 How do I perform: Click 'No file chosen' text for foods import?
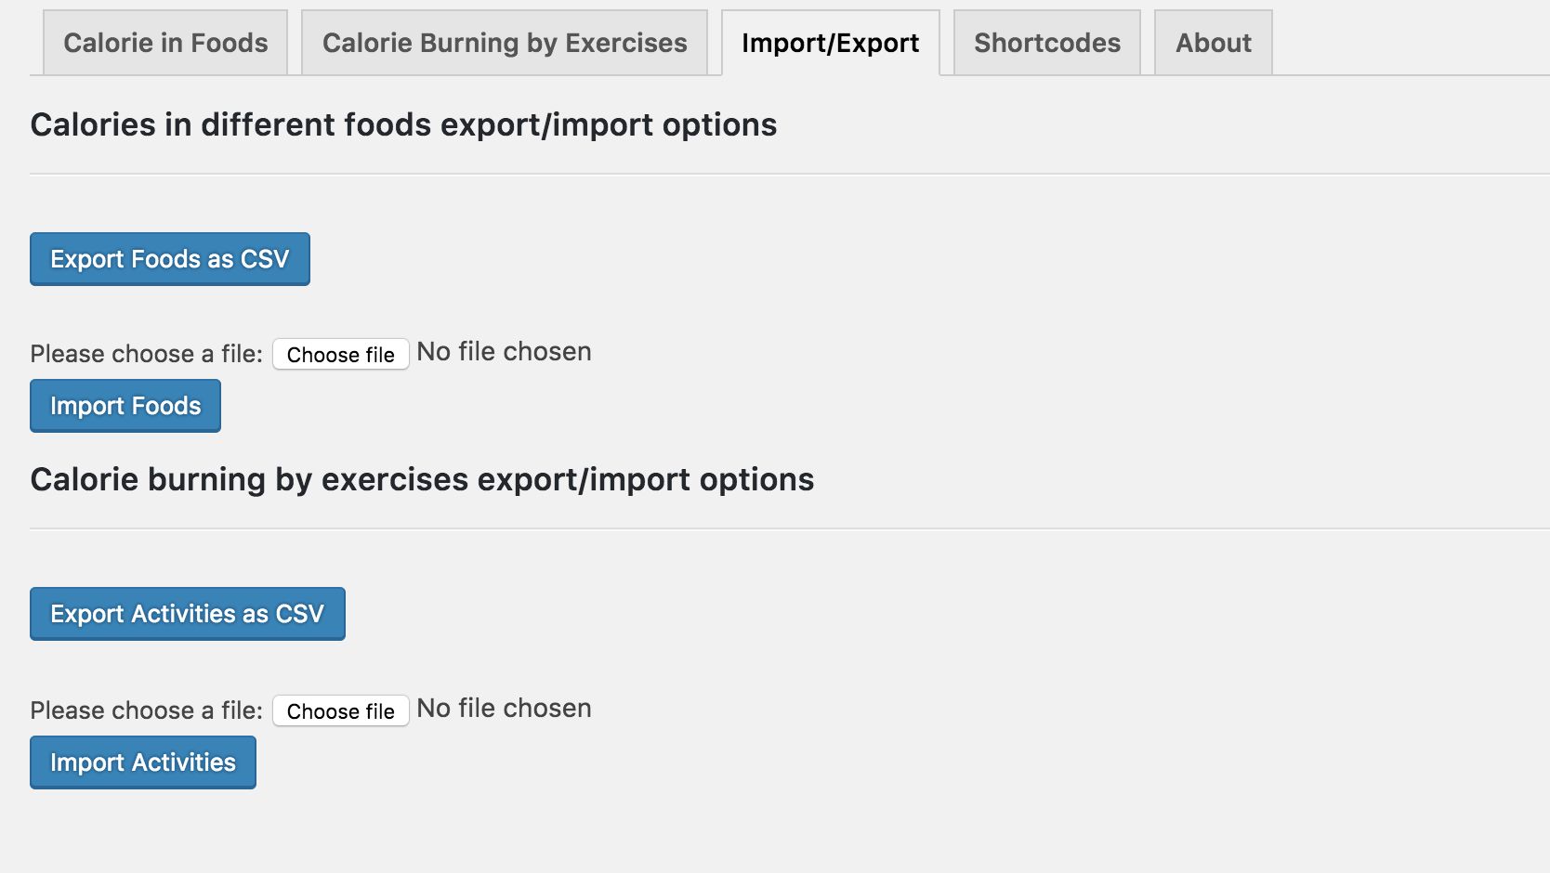pos(504,352)
